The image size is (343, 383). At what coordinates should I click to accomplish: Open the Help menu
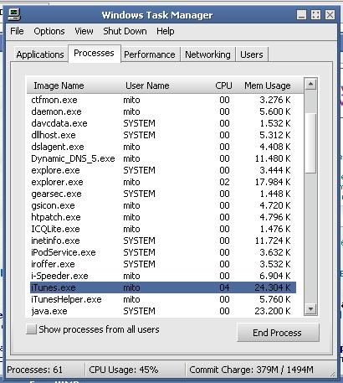coord(166,31)
